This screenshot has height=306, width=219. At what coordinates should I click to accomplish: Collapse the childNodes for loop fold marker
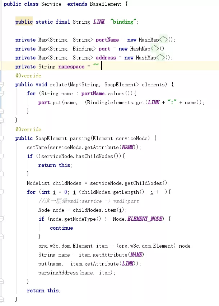(2, 192)
